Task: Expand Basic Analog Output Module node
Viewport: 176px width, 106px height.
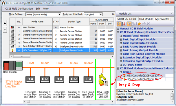Action: point(121,50)
